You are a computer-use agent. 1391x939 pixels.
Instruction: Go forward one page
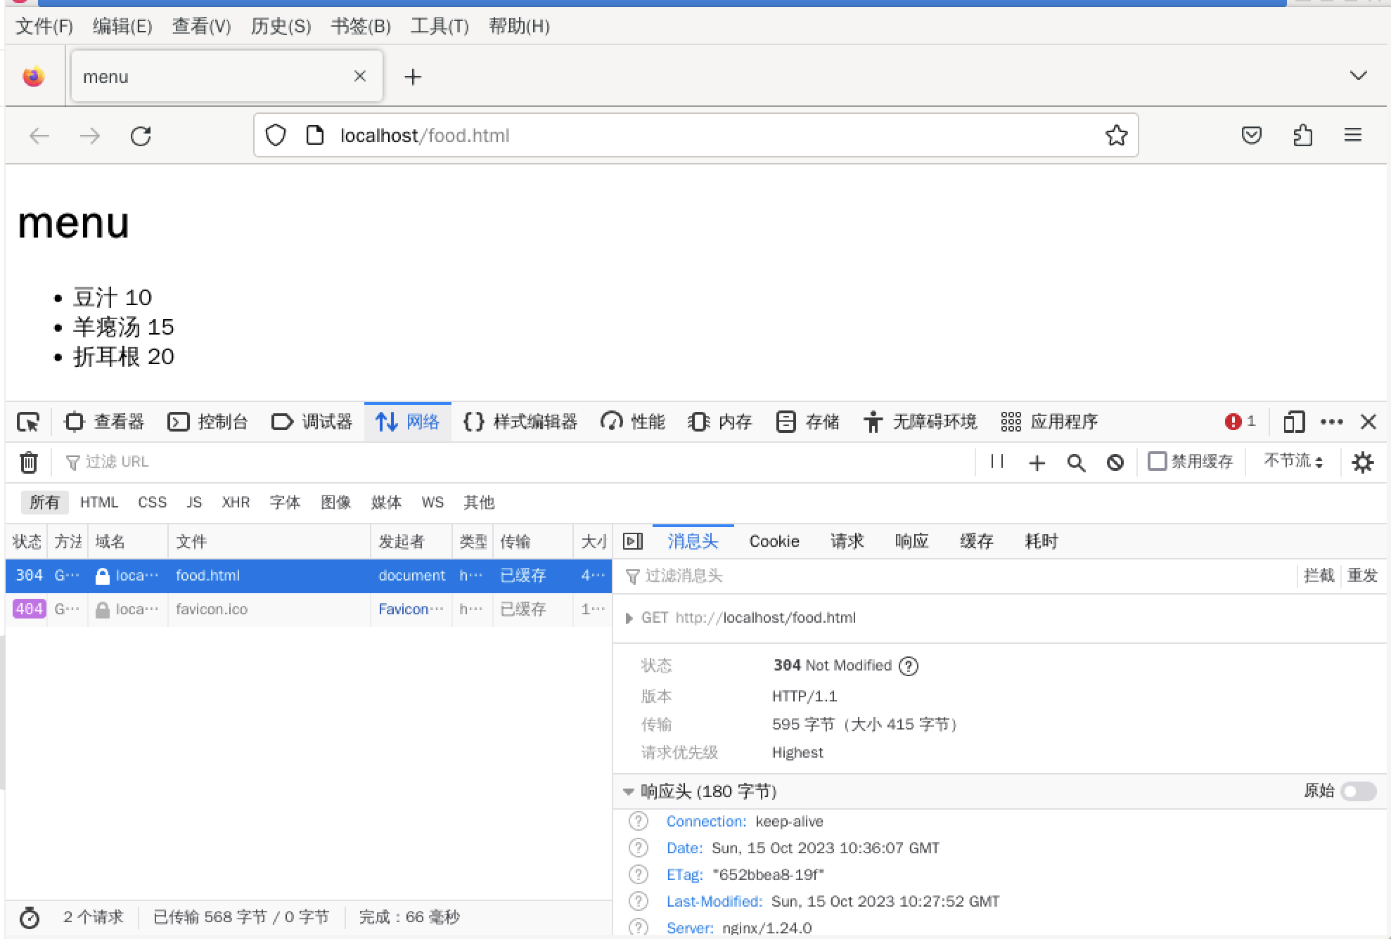(x=90, y=136)
